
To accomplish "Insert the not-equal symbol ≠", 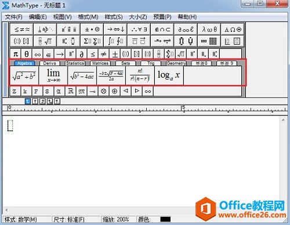I will pyautogui.click(x=104, y=54).
